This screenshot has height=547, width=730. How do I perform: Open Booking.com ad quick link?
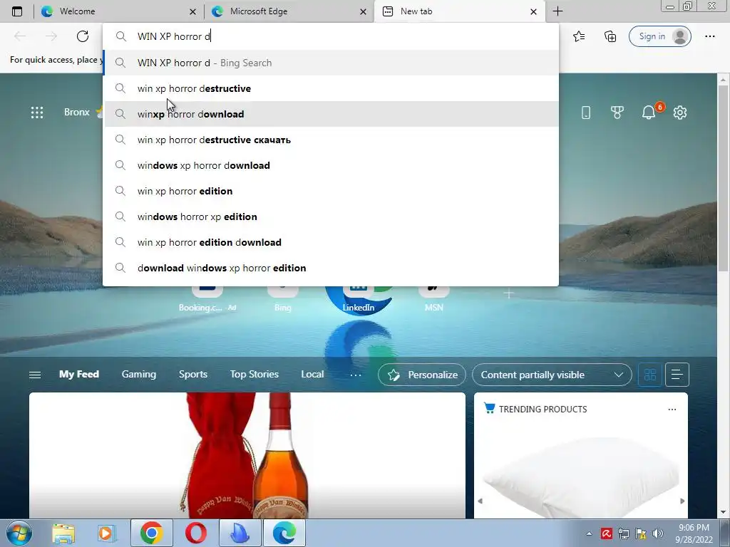(x=207, y=298)
